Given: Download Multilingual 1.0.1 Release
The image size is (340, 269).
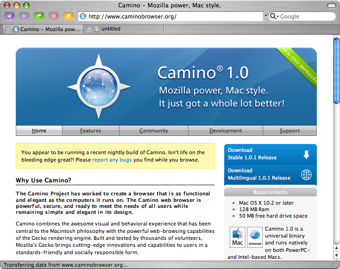Looking at the screenshot, I should [x=271, y=174].
